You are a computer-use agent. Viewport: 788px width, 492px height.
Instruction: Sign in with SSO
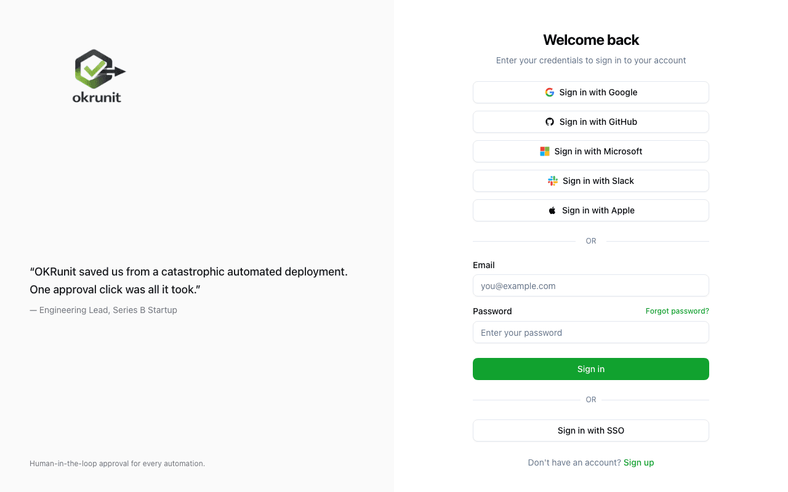point(591,430)
